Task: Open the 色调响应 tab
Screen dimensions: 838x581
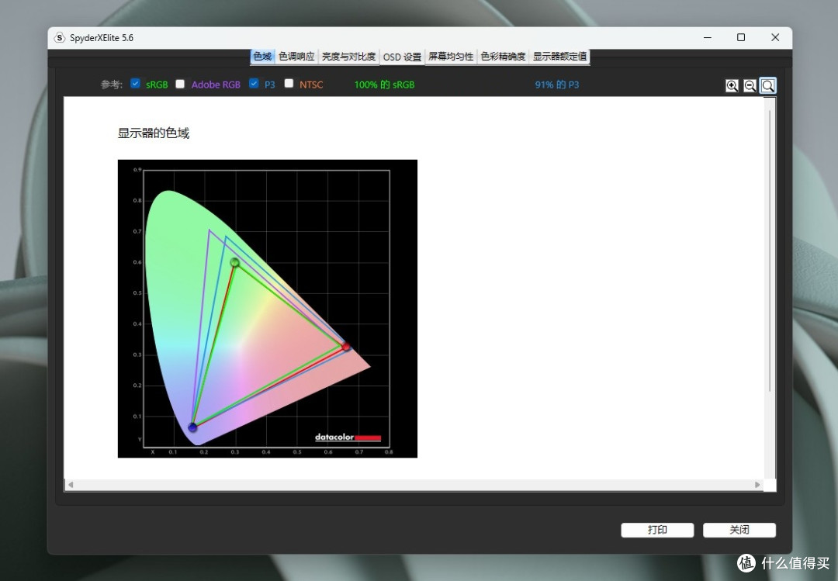Action: (x=296, y=57)
